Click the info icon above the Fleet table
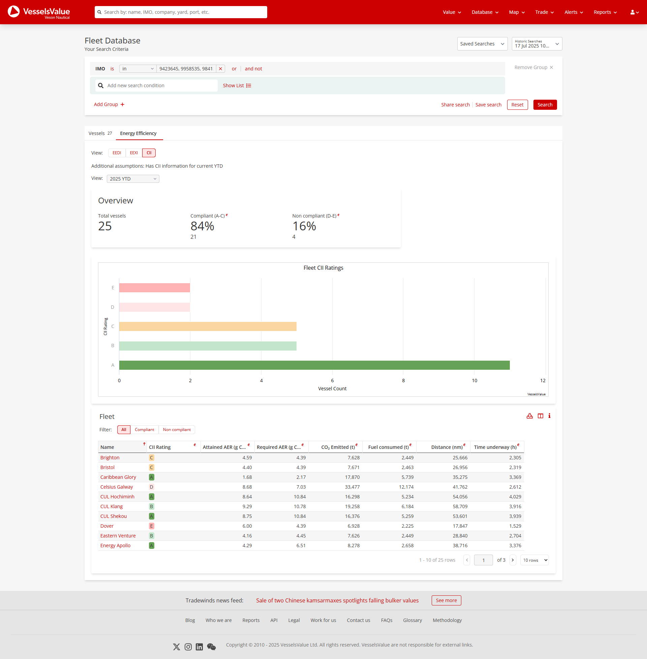The width and height of the screenshot is (647, 659). 550,416
